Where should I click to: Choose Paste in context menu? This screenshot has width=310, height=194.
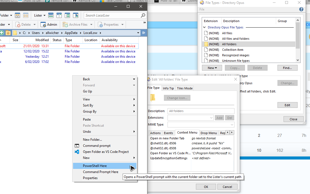coord(105,119)
